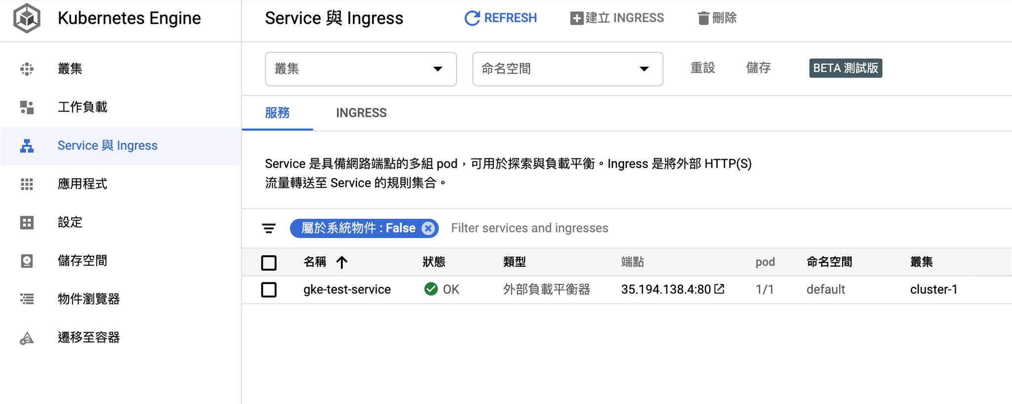
Task: Open 遷移至容器 in the sidebar
Action: tap(121, 338)
